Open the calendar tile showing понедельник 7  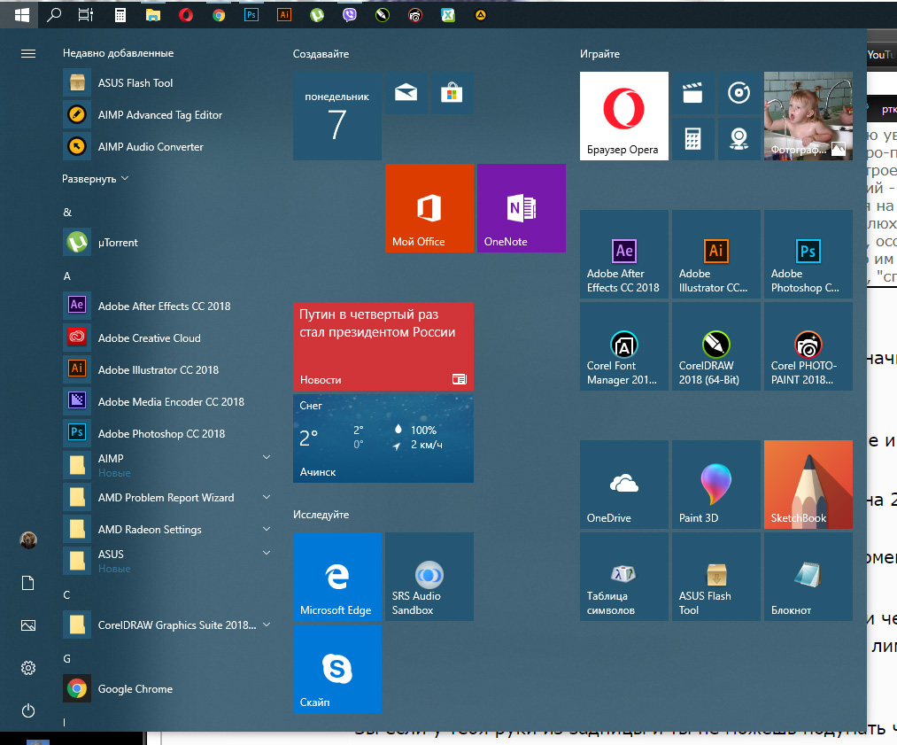337,116
